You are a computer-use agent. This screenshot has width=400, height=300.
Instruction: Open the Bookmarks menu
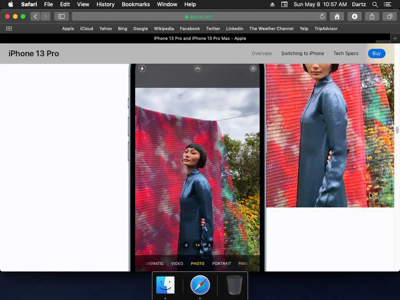tap(136, 4)
